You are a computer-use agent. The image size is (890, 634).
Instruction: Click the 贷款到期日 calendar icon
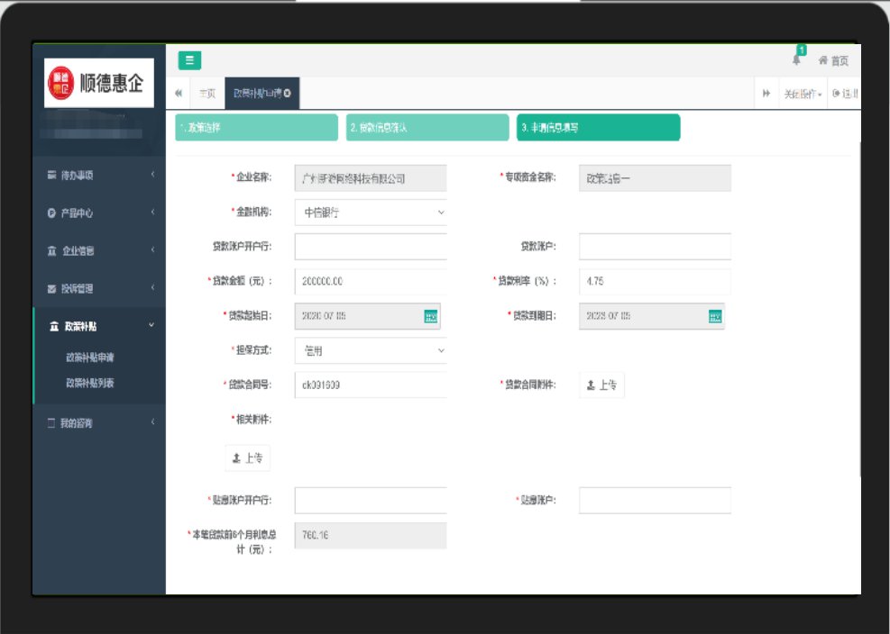(715, 316)
